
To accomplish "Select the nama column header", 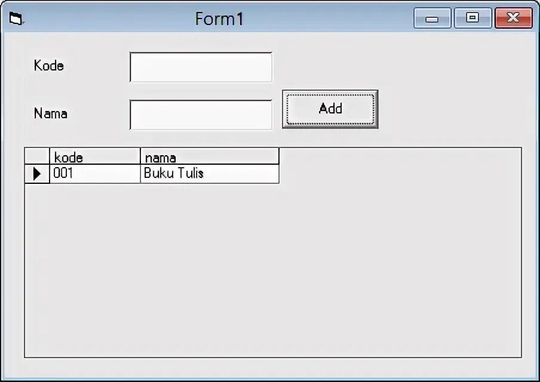I will pos(209,157).
